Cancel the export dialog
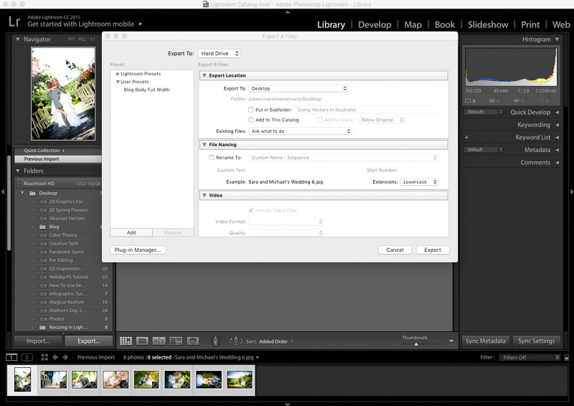The height and width of the screenshot is (406, 574). point(395,250)
